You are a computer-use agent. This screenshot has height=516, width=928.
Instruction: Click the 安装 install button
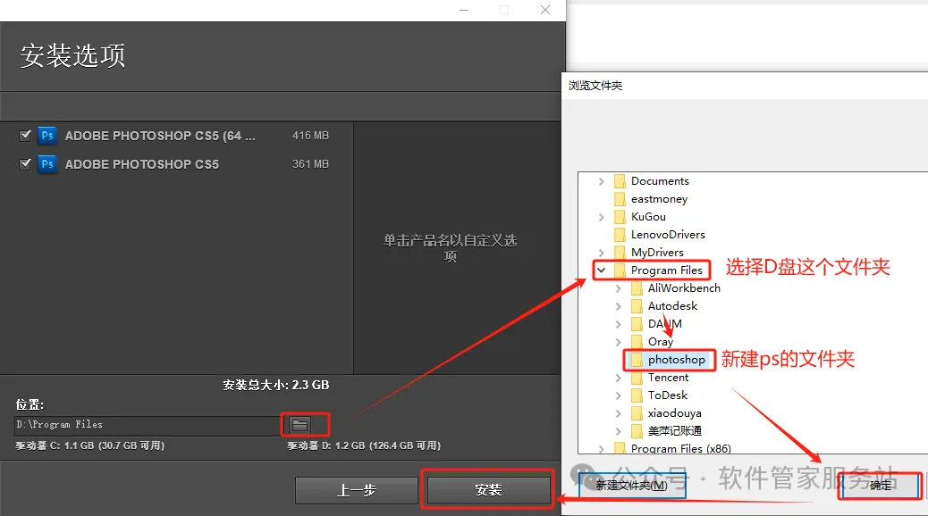[x=488, y=490]
